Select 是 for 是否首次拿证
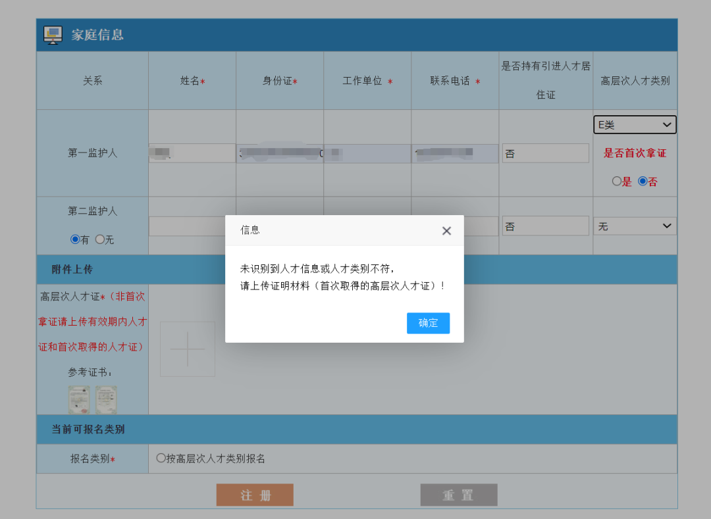 pos(617,182)
